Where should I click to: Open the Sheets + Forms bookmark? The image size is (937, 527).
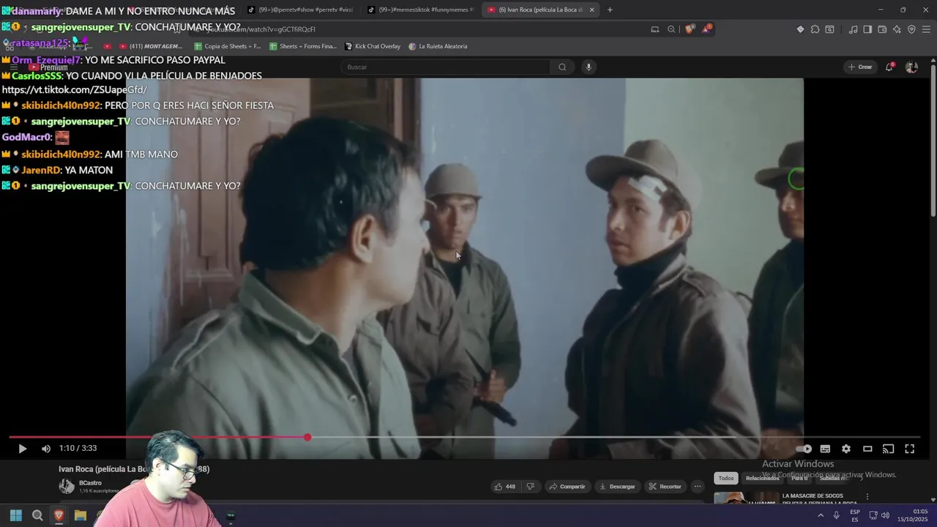point(303,46)
